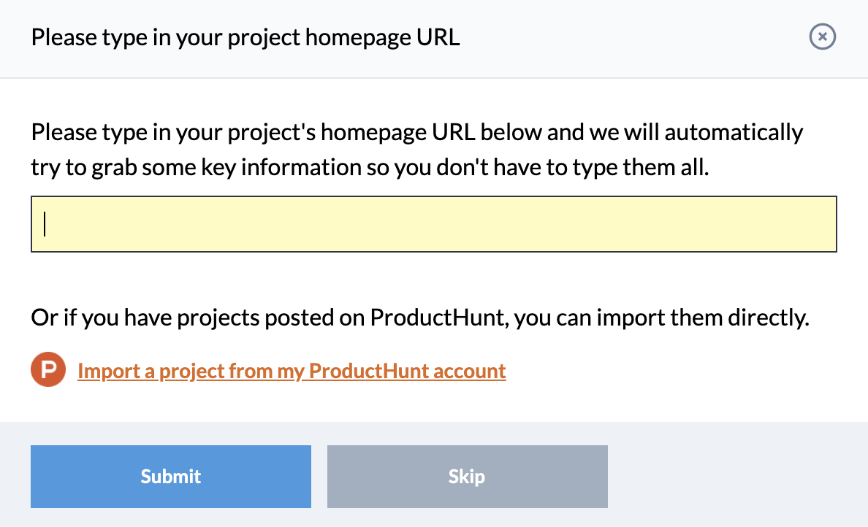The height and width of the screenshot is (527, 868).
Task: Close the project homepage URL dialog
Action: [822, 36]
